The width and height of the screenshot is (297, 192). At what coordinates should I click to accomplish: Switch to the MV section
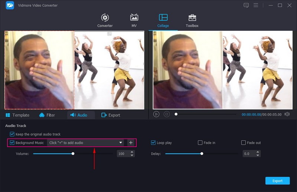click(134, 21)
